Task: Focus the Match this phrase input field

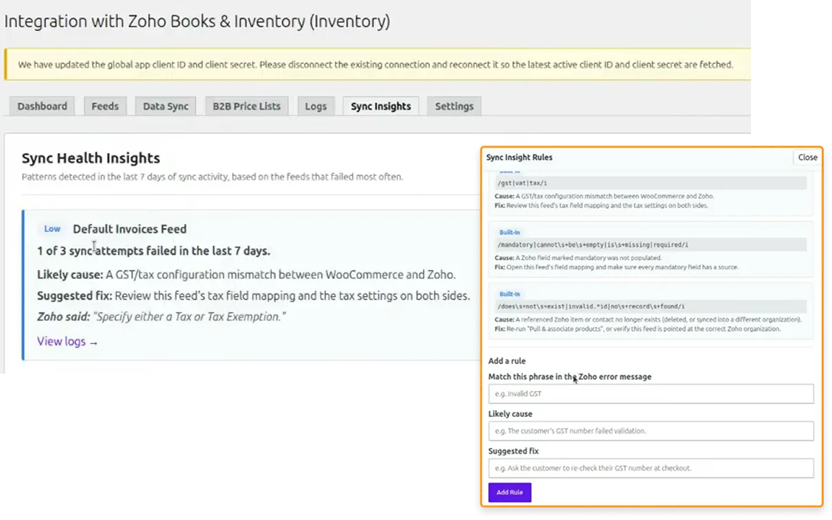Action: coord(651,394)
